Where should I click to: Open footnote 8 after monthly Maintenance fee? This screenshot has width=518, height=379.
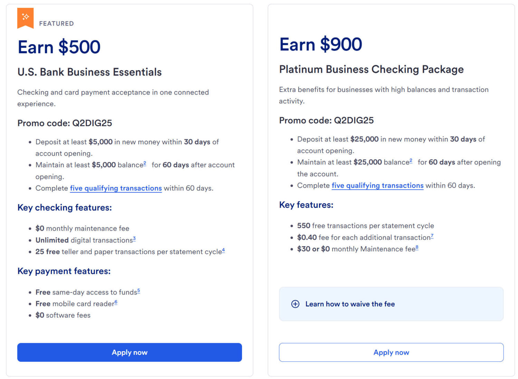tap(417, 247)
